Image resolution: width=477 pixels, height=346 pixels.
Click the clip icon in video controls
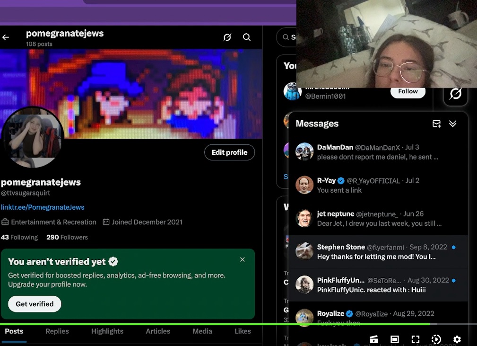click(x=374, y=339)
